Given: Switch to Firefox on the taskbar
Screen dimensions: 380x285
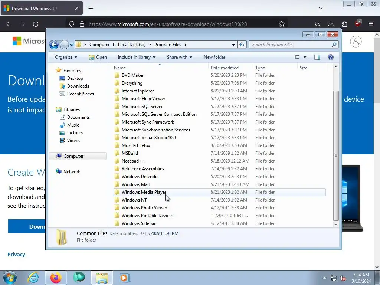Looking at the screenshot, I should (x=56, y=278).
